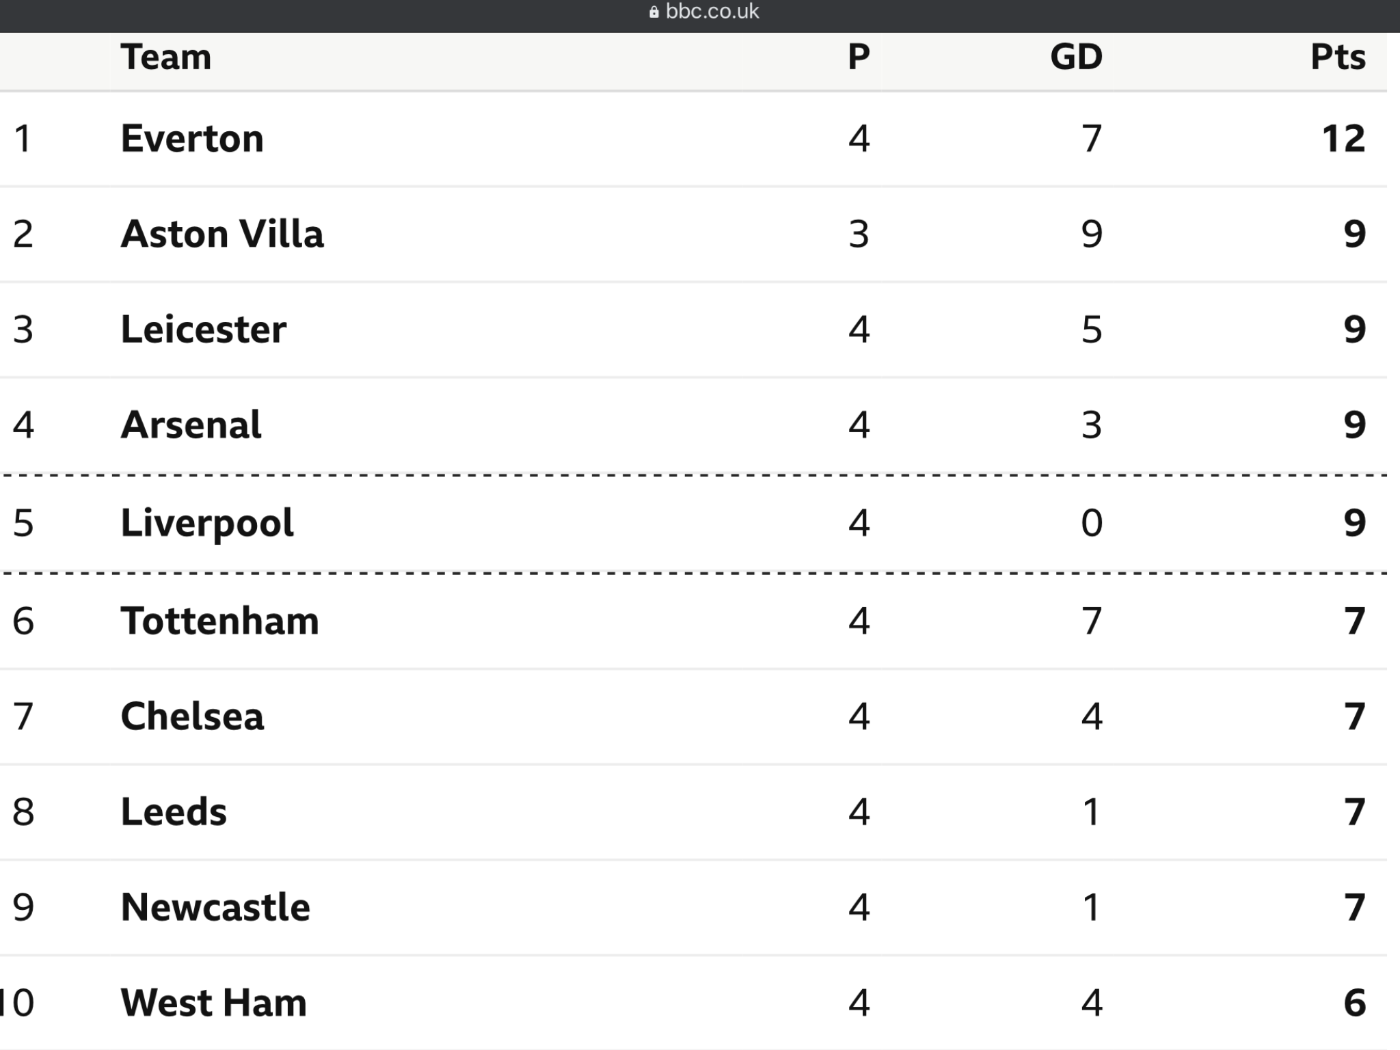
Task: Select Leicester in the table
Action: (204, 329)
